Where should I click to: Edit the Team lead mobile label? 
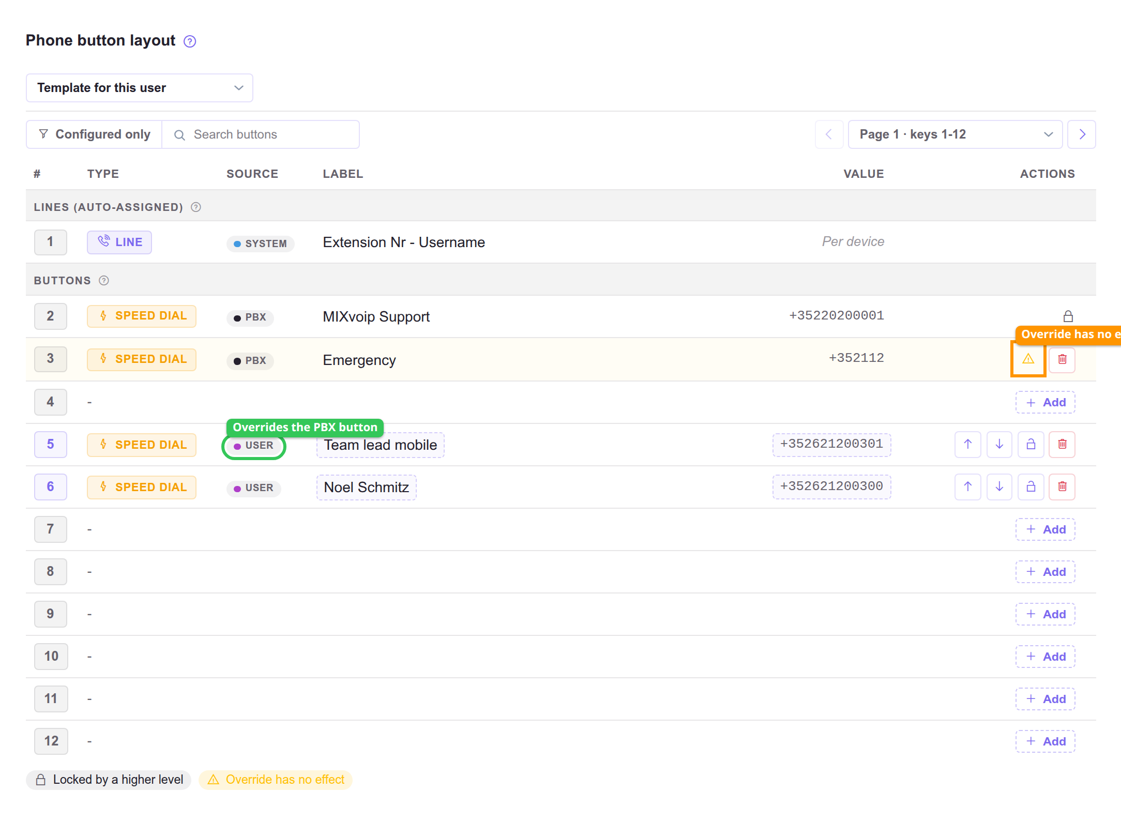pyautogui.click(x=381, y=445)
